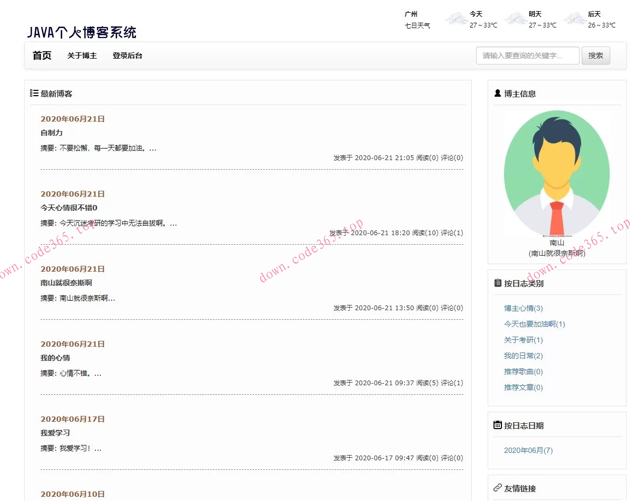Open the blog post titled 自制力
Screen dimensions: 643x501
pyautogui.click(x=51, y=133)
